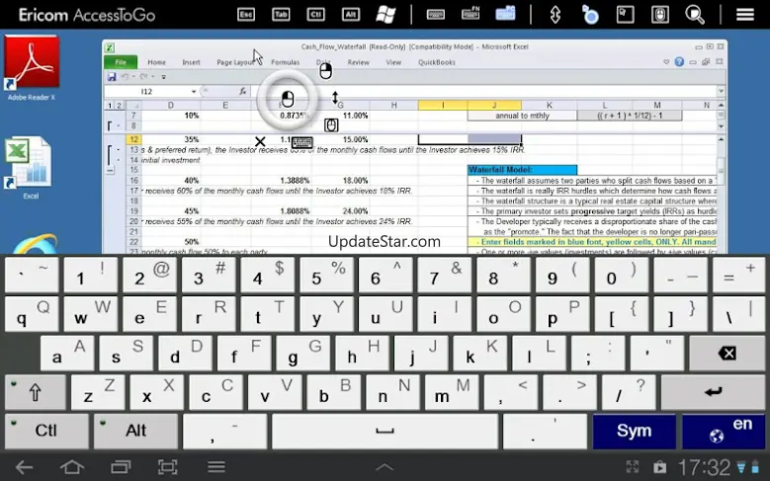Tap the left-click mouse icon inside the ring
This screenshot has width=770, height=481.
[288, 99]
